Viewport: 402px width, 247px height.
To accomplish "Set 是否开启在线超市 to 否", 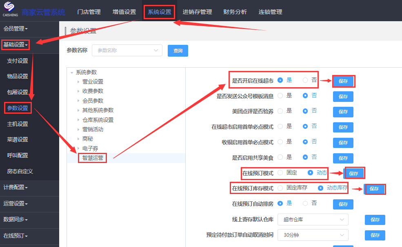I will pyautogui.click(x=305, y=80).
